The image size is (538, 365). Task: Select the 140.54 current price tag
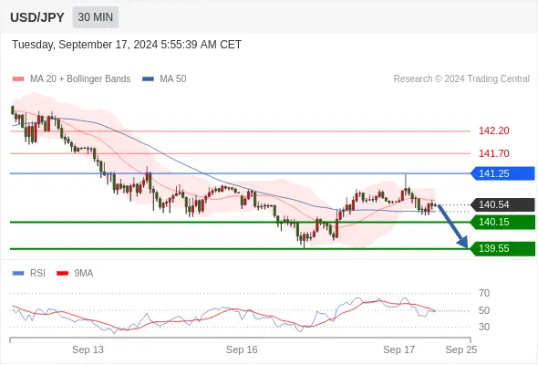pos(502,204)
